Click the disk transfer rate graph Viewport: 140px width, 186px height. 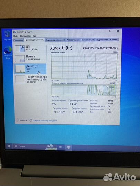coord(84,90)
